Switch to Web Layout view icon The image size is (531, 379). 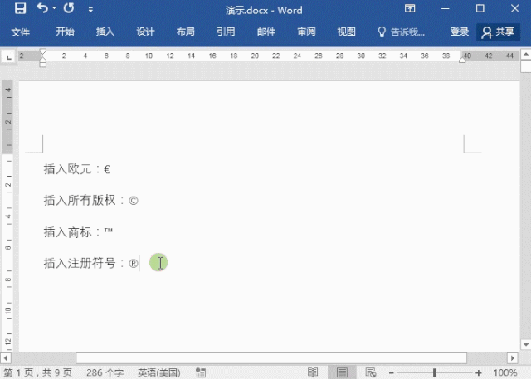pyautogui.click(x=371, y=372)
